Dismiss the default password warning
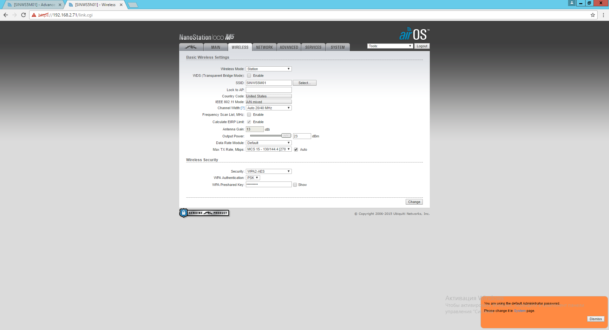The image size is (609, 330). pos(595,319)
